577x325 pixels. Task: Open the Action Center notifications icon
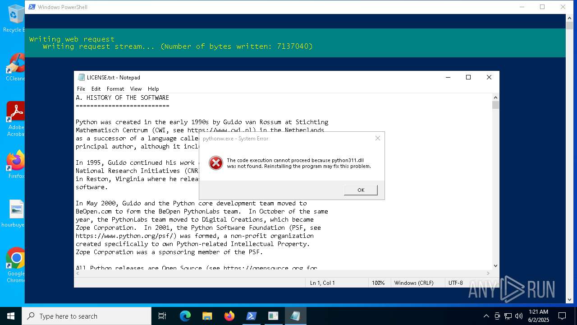[562, 316]
